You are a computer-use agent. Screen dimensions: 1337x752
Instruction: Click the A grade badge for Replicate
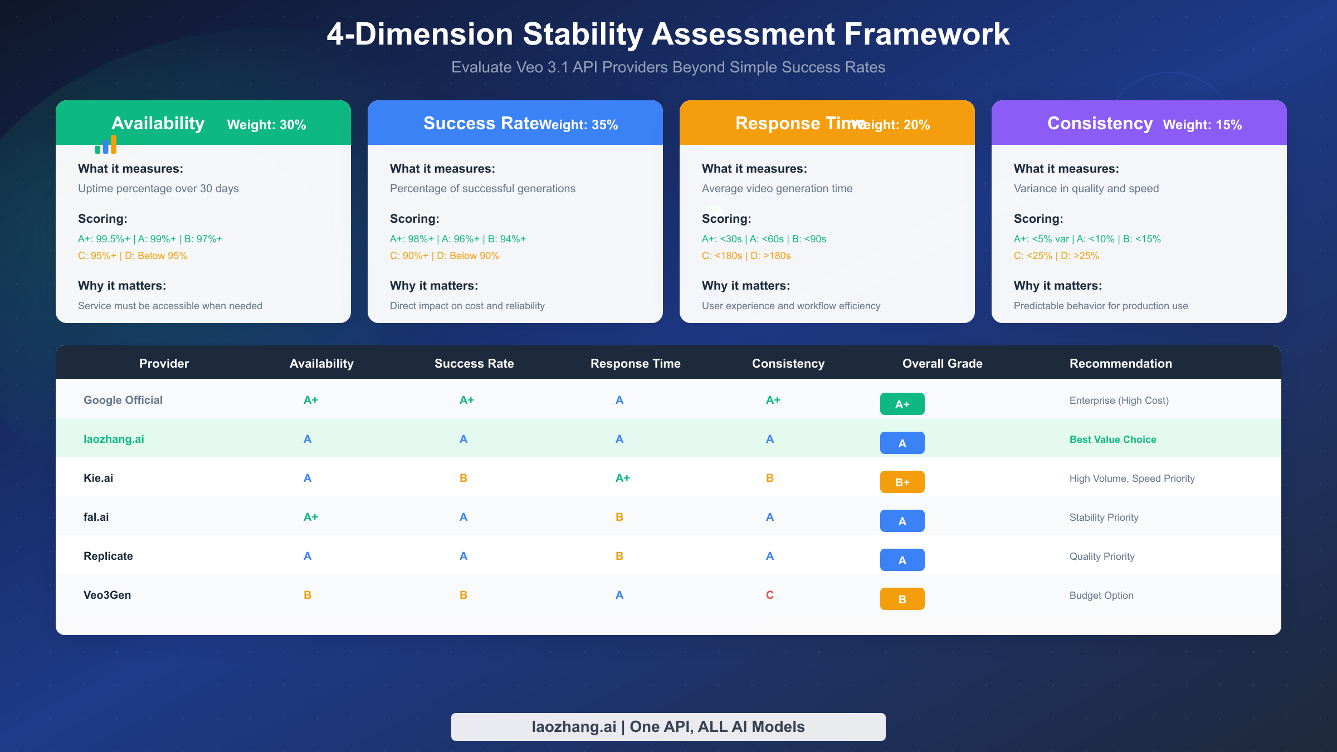tap(902, 559)
